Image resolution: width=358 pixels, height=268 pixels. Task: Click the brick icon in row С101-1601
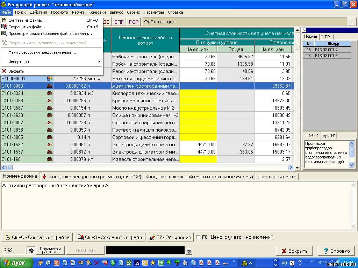point(50,159)
